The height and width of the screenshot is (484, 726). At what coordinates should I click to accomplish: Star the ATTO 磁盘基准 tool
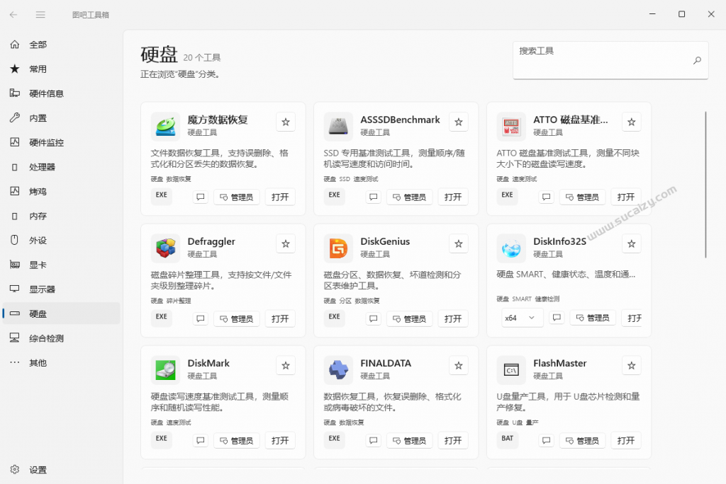(x=632, y=122)
